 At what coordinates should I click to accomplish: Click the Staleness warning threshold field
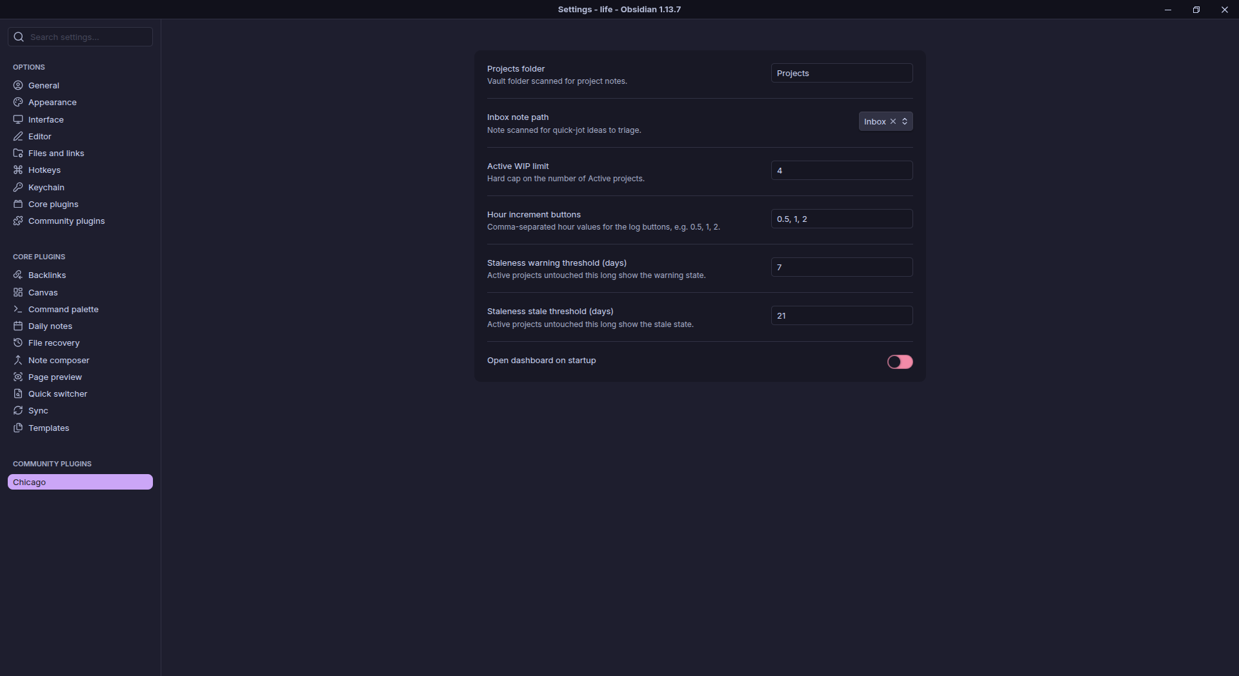point(841,267)
